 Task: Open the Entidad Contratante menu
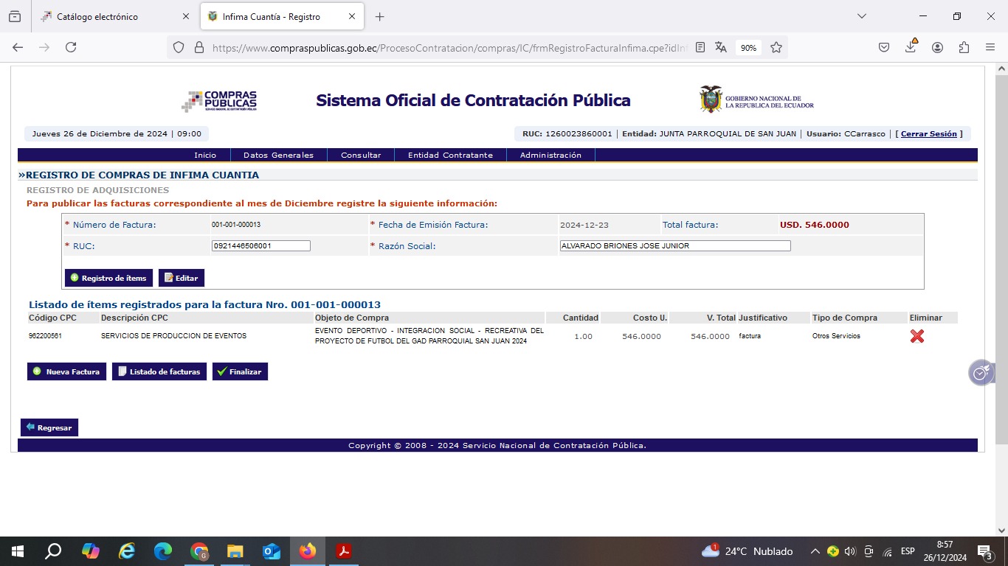[x=450, y=155]
